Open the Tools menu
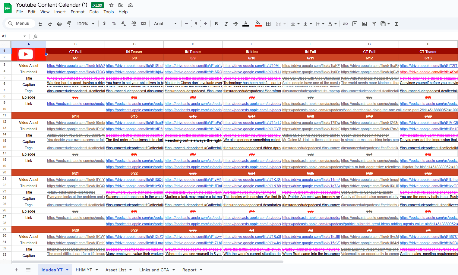Image resolution: width=458 pixels, height=275 pixels. (x=109, y=12)
